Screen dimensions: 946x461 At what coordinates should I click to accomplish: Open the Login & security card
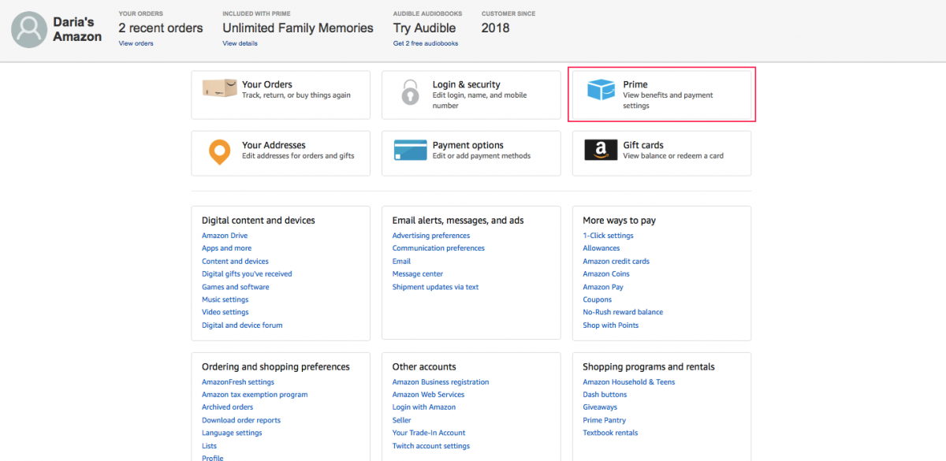(471, 95)
